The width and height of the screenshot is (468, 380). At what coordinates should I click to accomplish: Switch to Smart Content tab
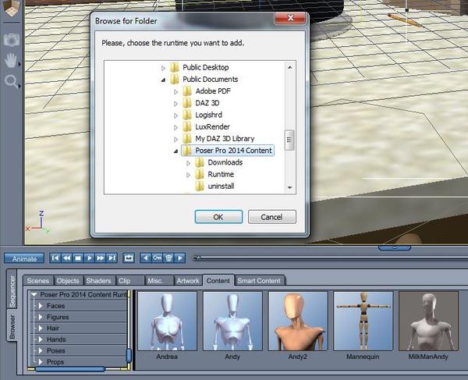(259, 281)
